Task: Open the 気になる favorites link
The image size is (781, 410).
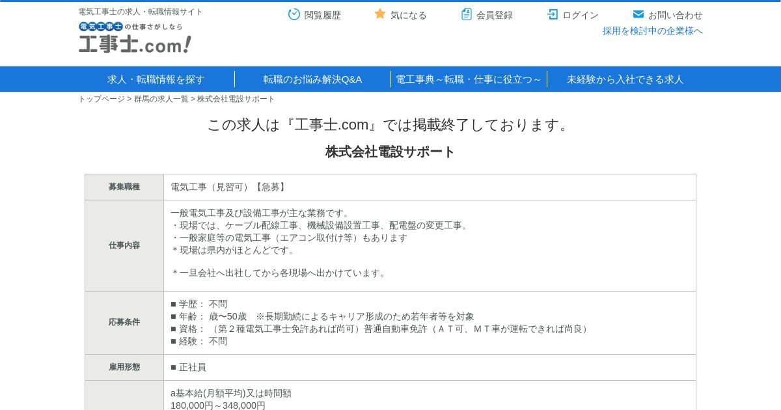Action: pyautogui.click(x=409, y=15)
